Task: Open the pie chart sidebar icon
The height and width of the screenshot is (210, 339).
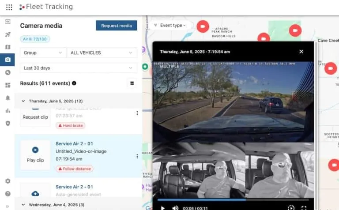Action: (x=8, y=72)
